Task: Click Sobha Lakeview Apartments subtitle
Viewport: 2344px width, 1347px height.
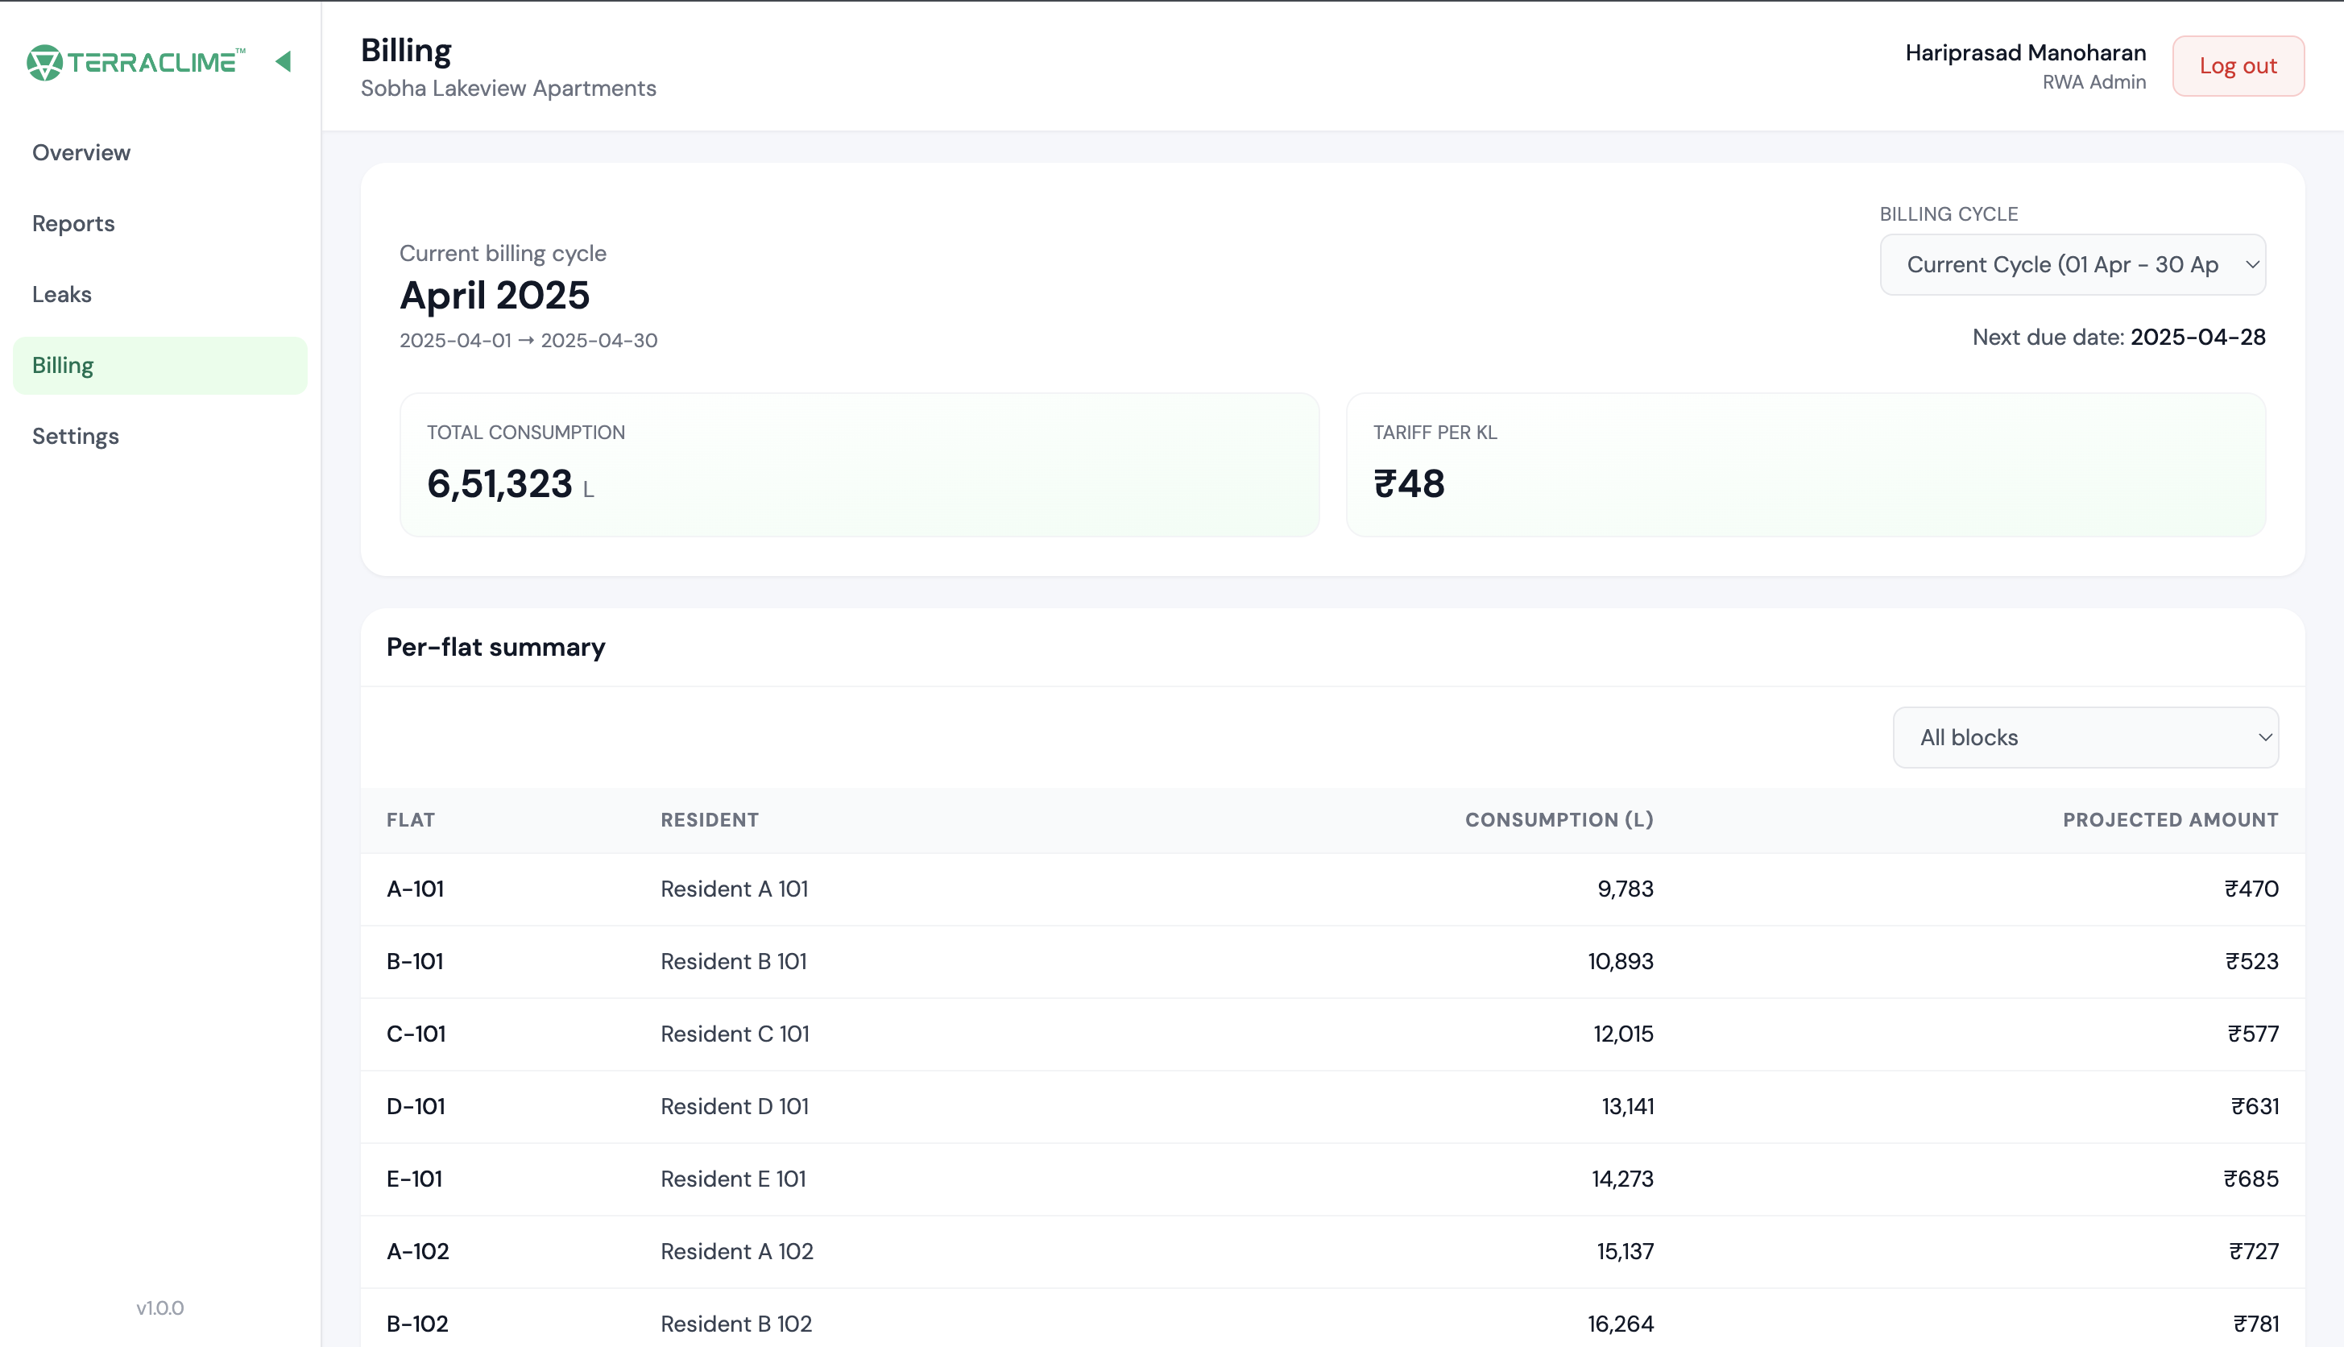Action: coord(507,88)
